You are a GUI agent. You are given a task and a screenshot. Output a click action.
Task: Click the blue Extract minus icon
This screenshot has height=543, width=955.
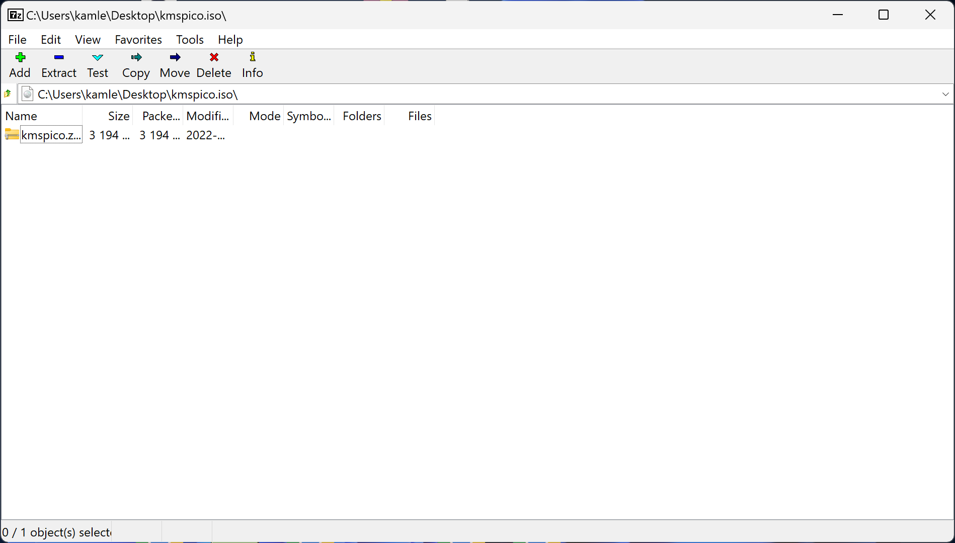[x=59, y=57]
